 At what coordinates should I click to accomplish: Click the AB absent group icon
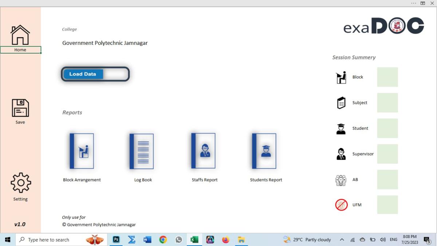pos(341,180)
